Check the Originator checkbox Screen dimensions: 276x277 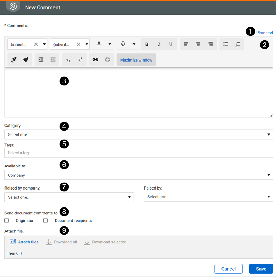tap(7, 221)
